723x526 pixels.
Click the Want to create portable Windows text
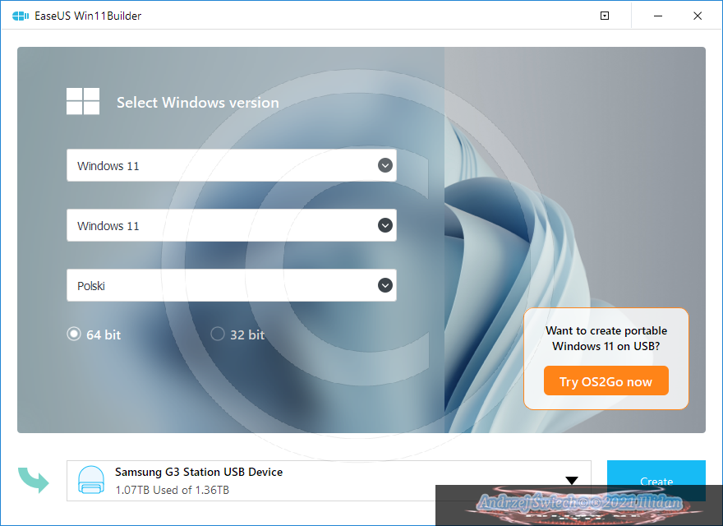pos(606,339)
